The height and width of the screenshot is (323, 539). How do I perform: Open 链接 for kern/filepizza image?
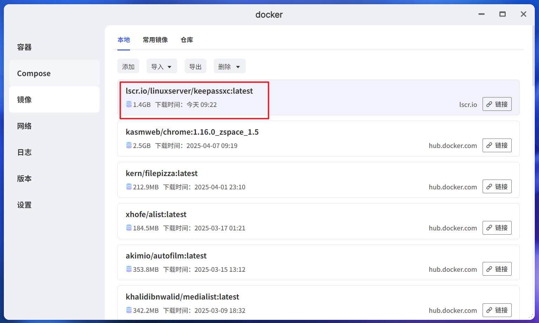tap(497, 187)
